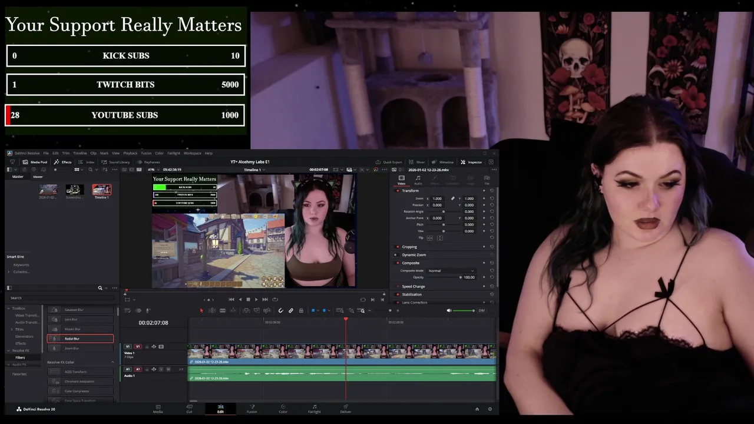Screen dimensions: 754x424
Task: Toggle the Zoom X/Y link icon
Action: pos(452,198)
